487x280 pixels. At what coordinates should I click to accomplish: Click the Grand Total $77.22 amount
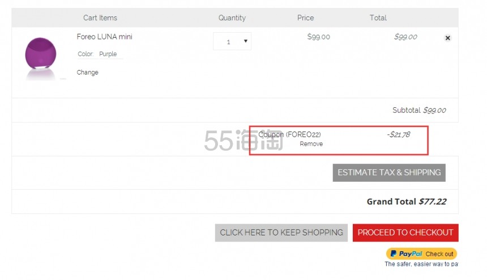point(432,202)
